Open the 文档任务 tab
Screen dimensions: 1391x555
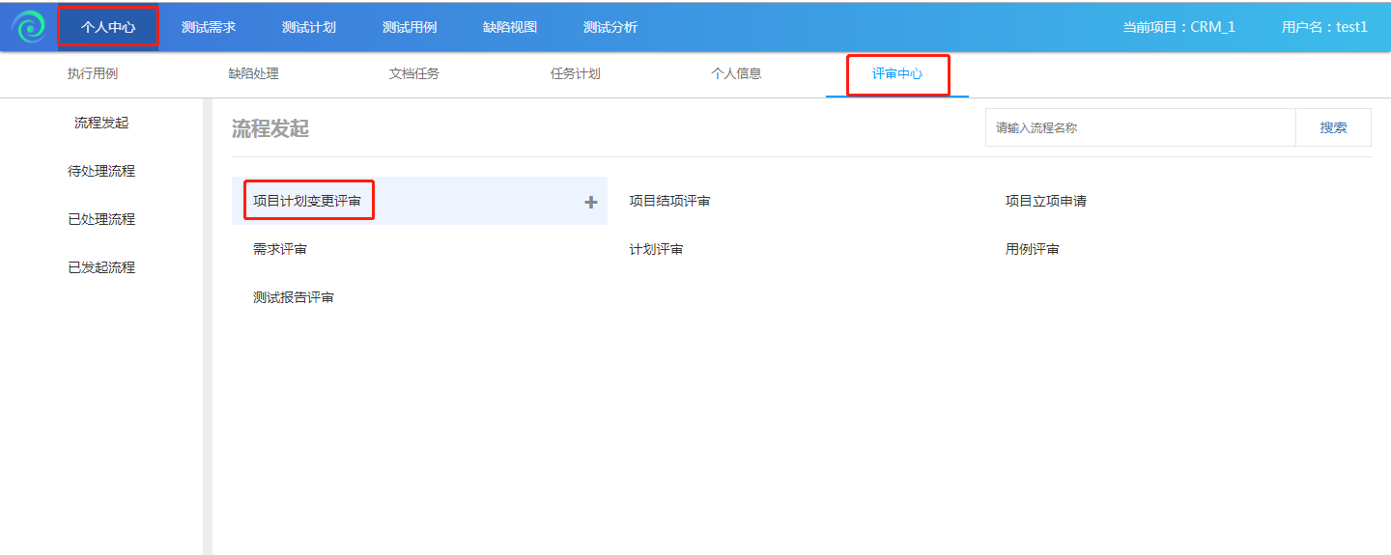(414, 73)
